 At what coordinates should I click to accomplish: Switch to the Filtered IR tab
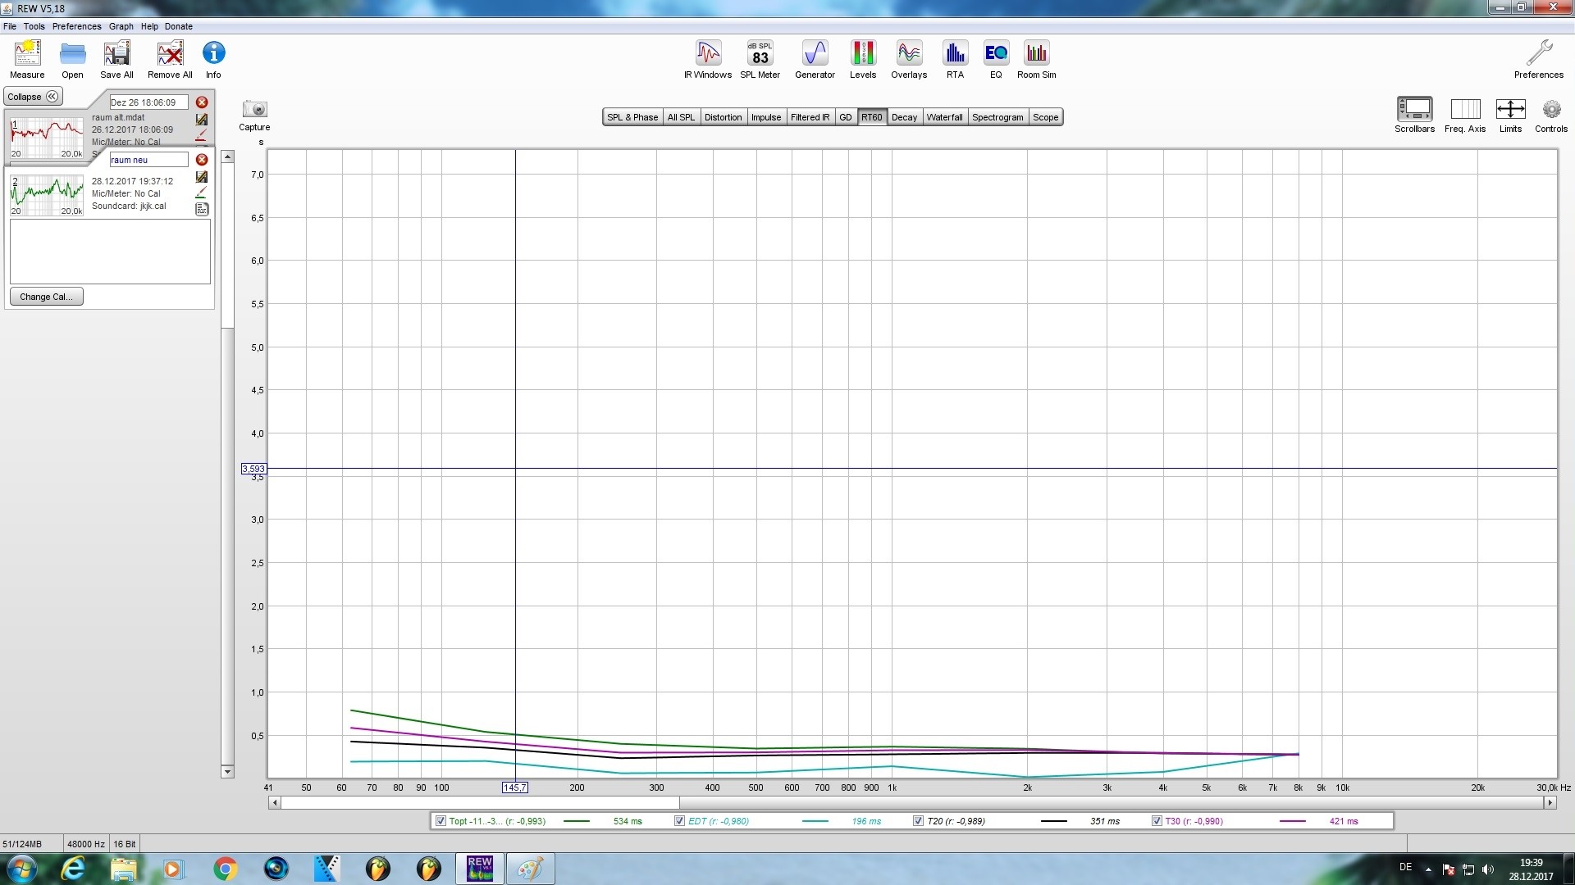click(x=810, y=117)
